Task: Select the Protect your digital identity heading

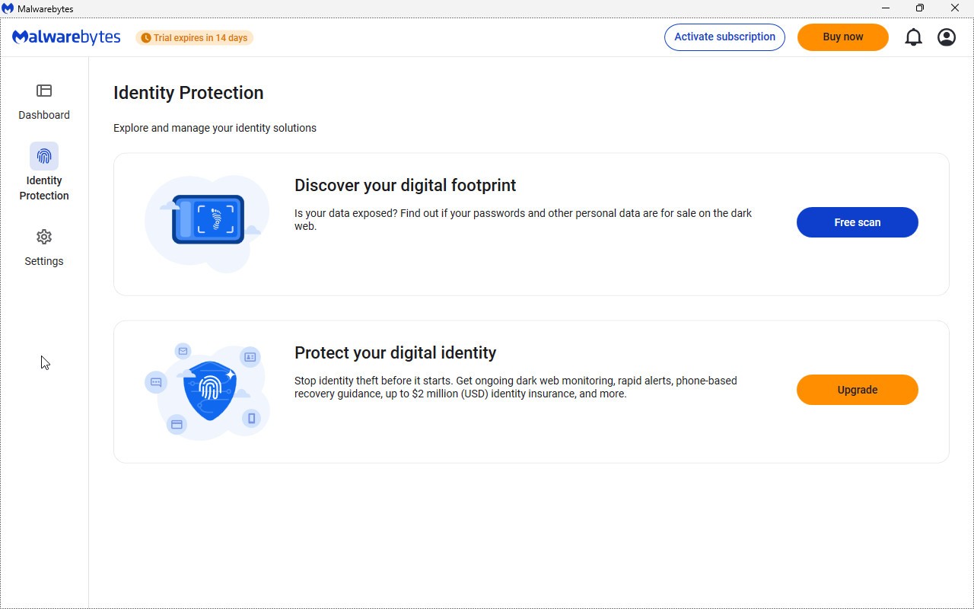Action: pyautogui.click(x=395, y=353)
